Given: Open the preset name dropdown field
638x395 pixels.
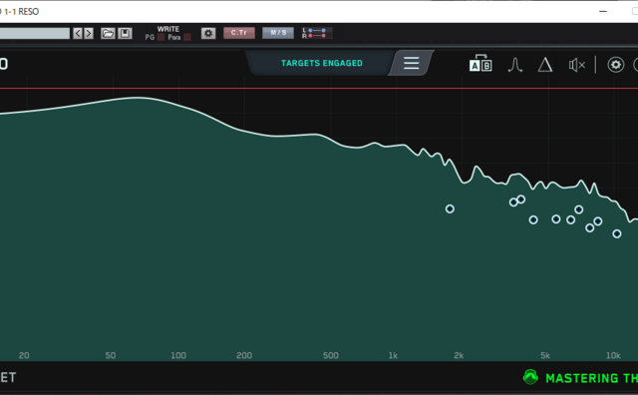Looking at the screenshot, I should (35, 33).
